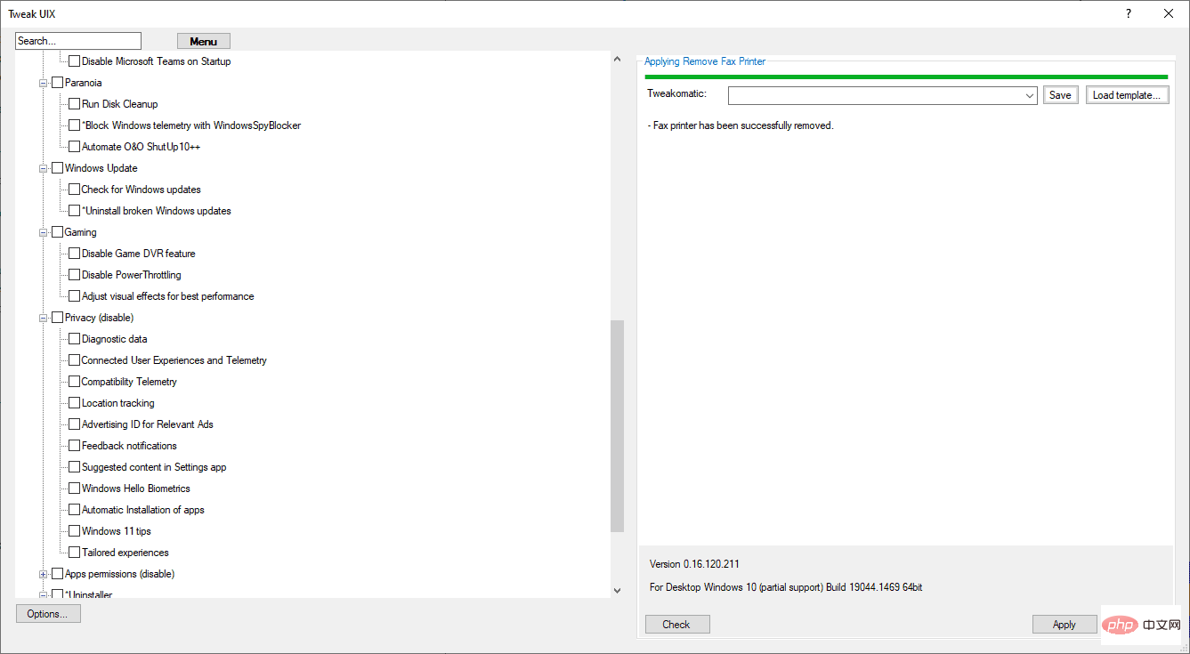Tick the Privacy (disable) group checkbox
The image size is (1190, 654).
coord(57,318)
